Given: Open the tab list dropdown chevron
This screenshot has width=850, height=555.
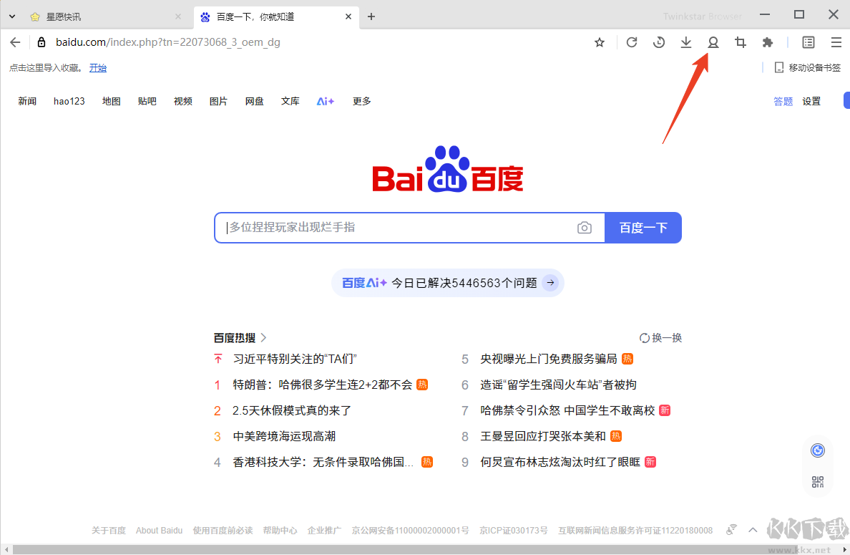Looking at the screenshot, I should 12,16.
